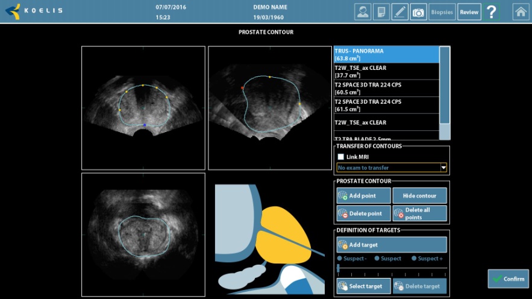Viewport: 532px width, 299px height.
Task: Select T2 SPACE 3D TRA 60.5 cm³ entry
Action: (386, 88)
